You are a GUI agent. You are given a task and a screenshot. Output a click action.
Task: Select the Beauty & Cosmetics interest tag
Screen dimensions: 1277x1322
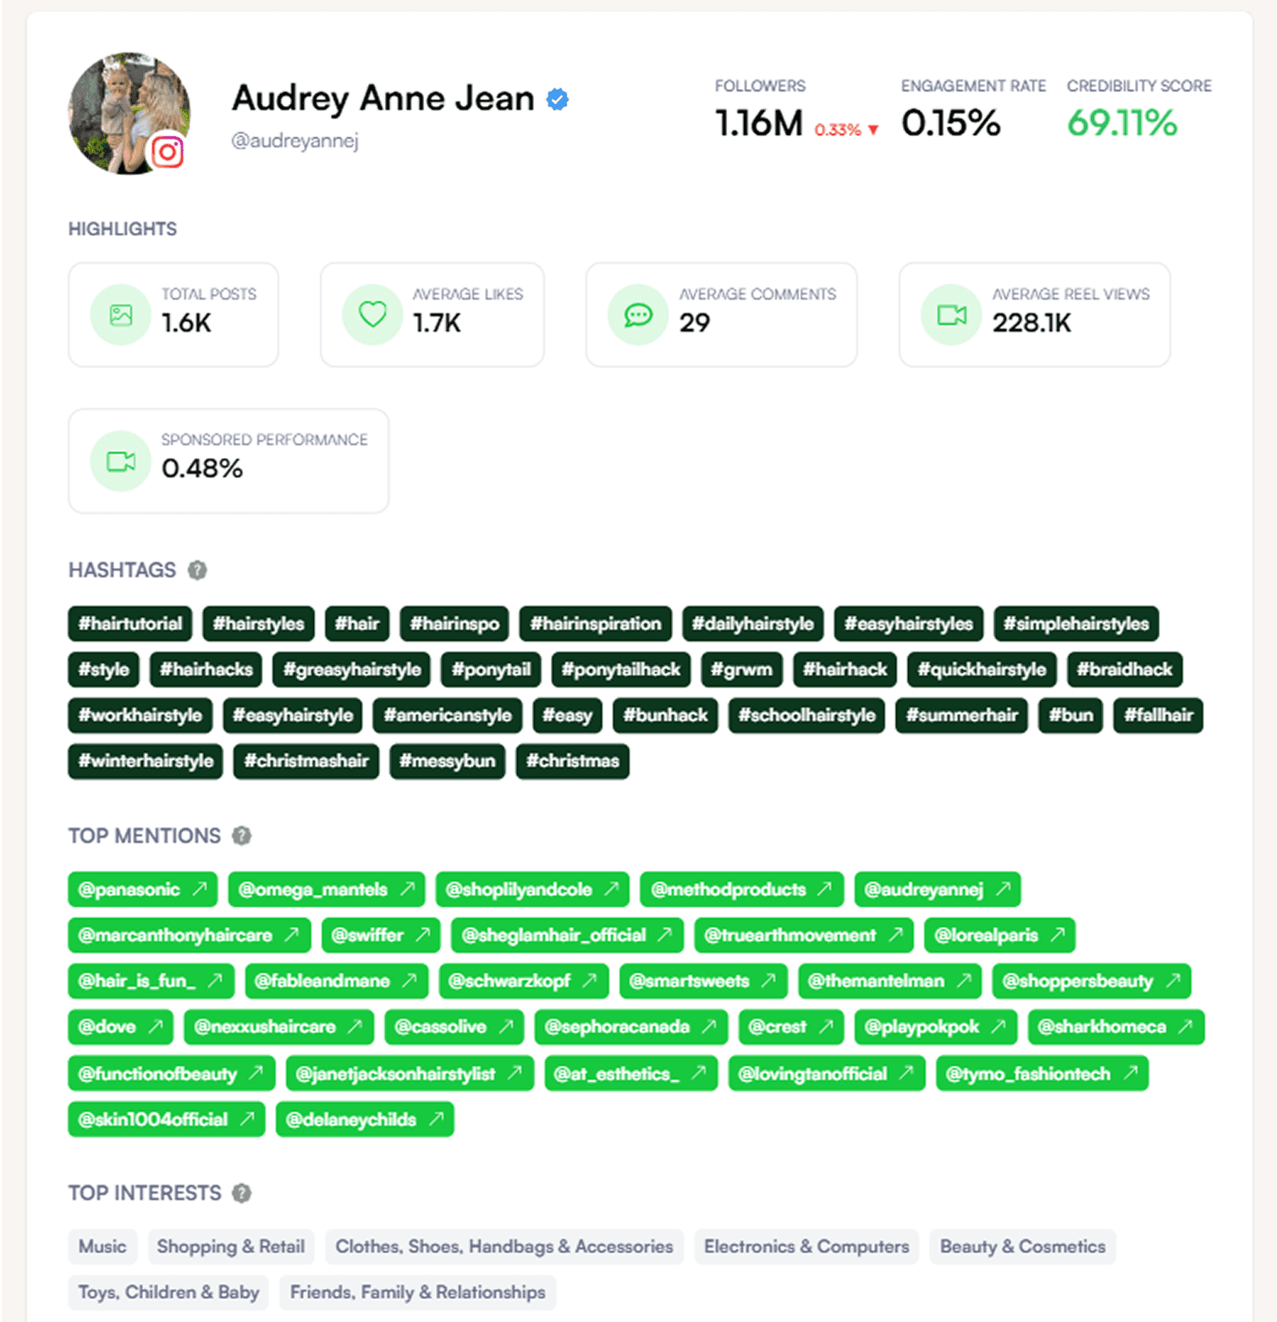[1022, 1247]
